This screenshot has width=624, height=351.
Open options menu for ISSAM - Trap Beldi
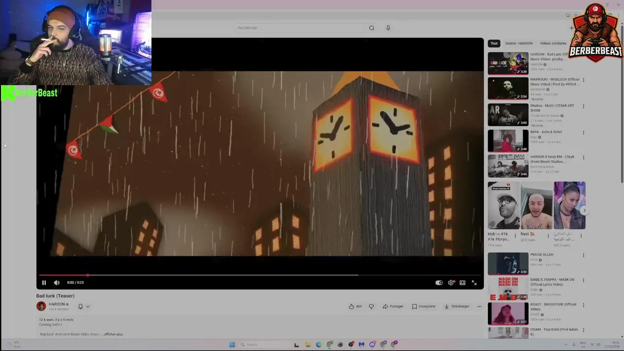584,330
